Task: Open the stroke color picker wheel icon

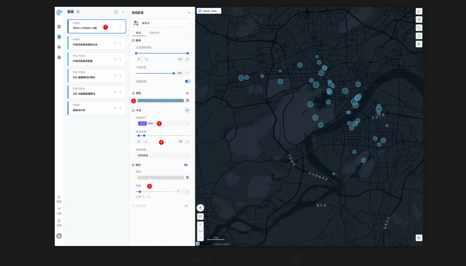Action: pos(187,178)
